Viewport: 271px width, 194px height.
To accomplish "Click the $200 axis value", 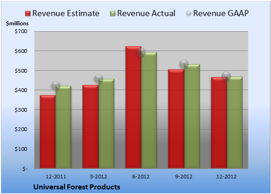I will (x=21, y=129).
